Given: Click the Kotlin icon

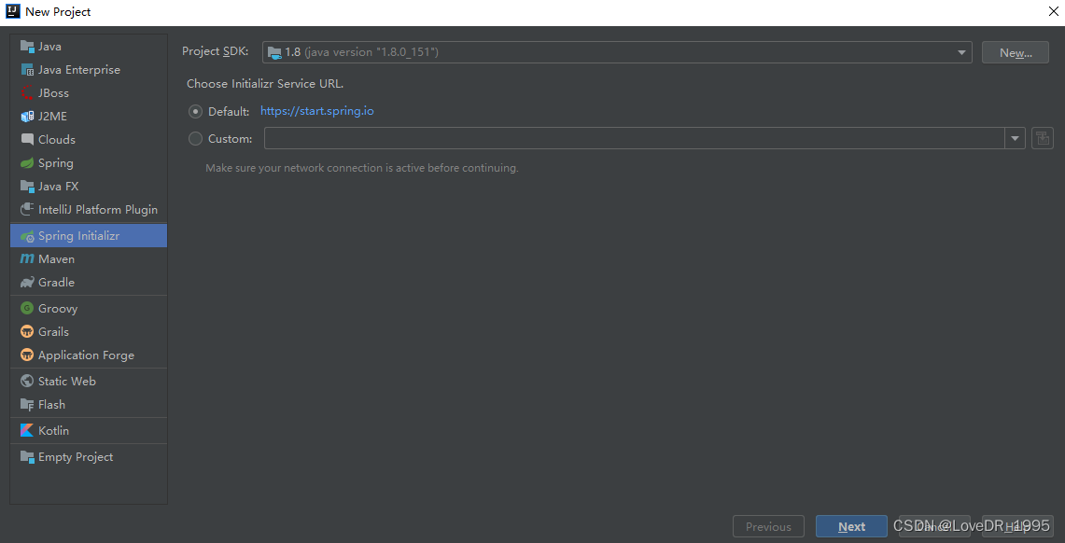Looking at the screenshot, I should pyautogui.click(x=27, y=430).
